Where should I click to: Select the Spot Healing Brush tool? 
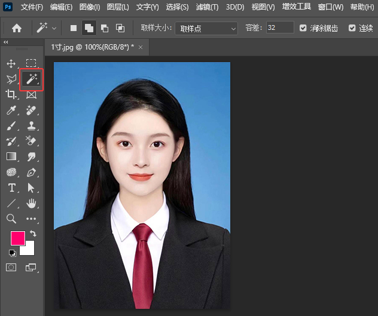[x=31, y=111]
